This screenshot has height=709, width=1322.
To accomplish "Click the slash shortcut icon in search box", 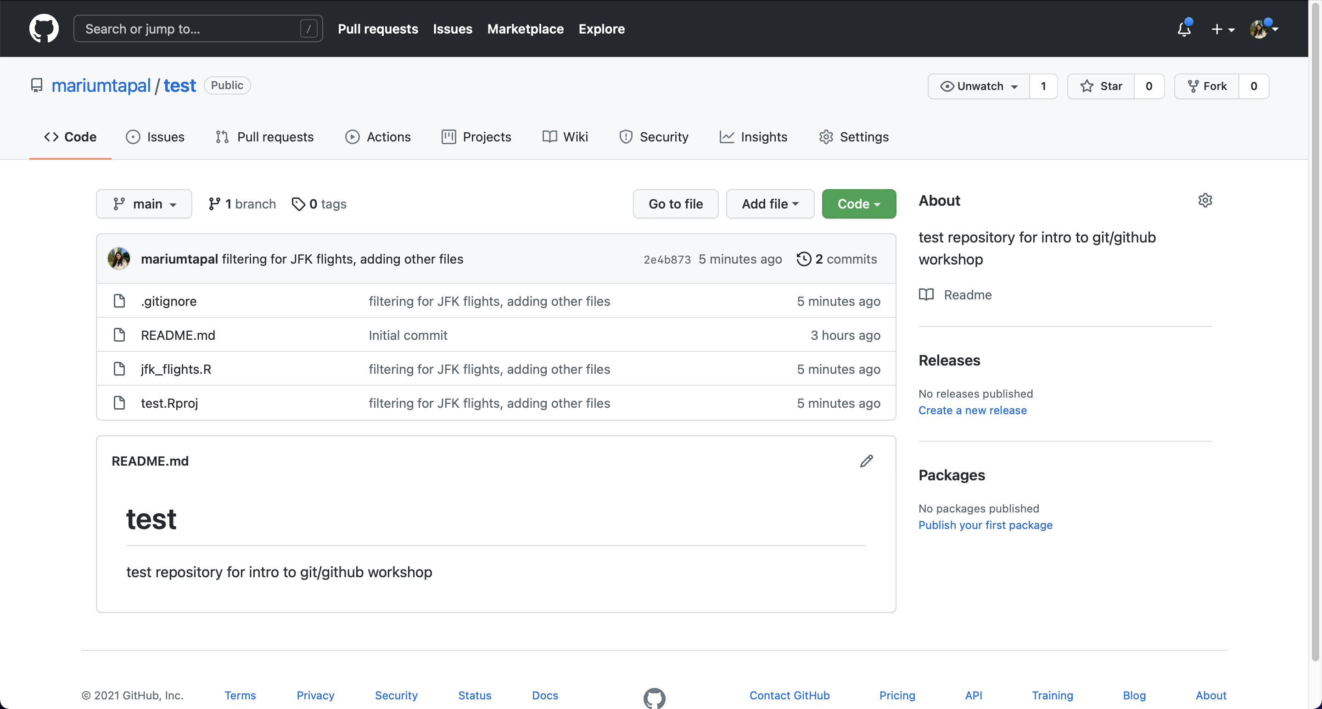I will click(308, 29).
